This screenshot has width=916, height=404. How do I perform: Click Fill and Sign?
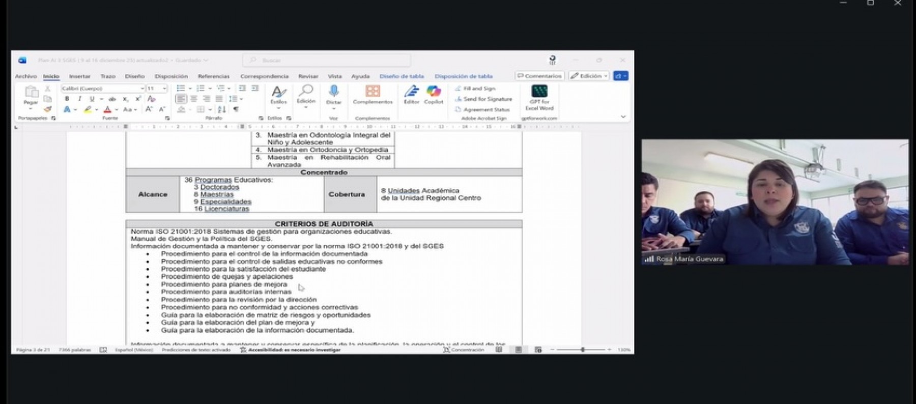475,89
